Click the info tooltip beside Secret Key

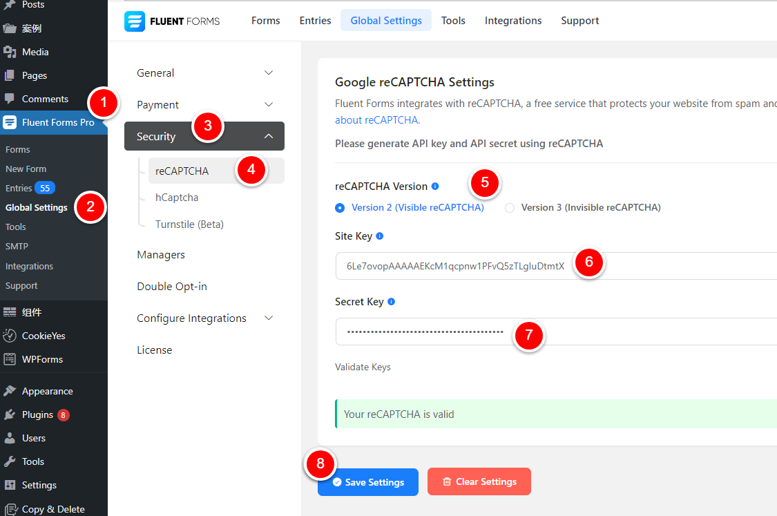(x=391, y=301)
